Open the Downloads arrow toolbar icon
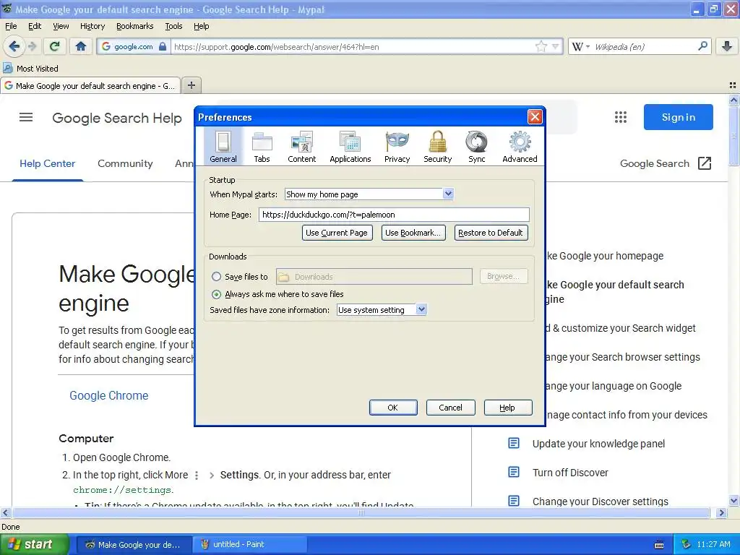This screenshot has width=740, height=555. coord(727,46)
